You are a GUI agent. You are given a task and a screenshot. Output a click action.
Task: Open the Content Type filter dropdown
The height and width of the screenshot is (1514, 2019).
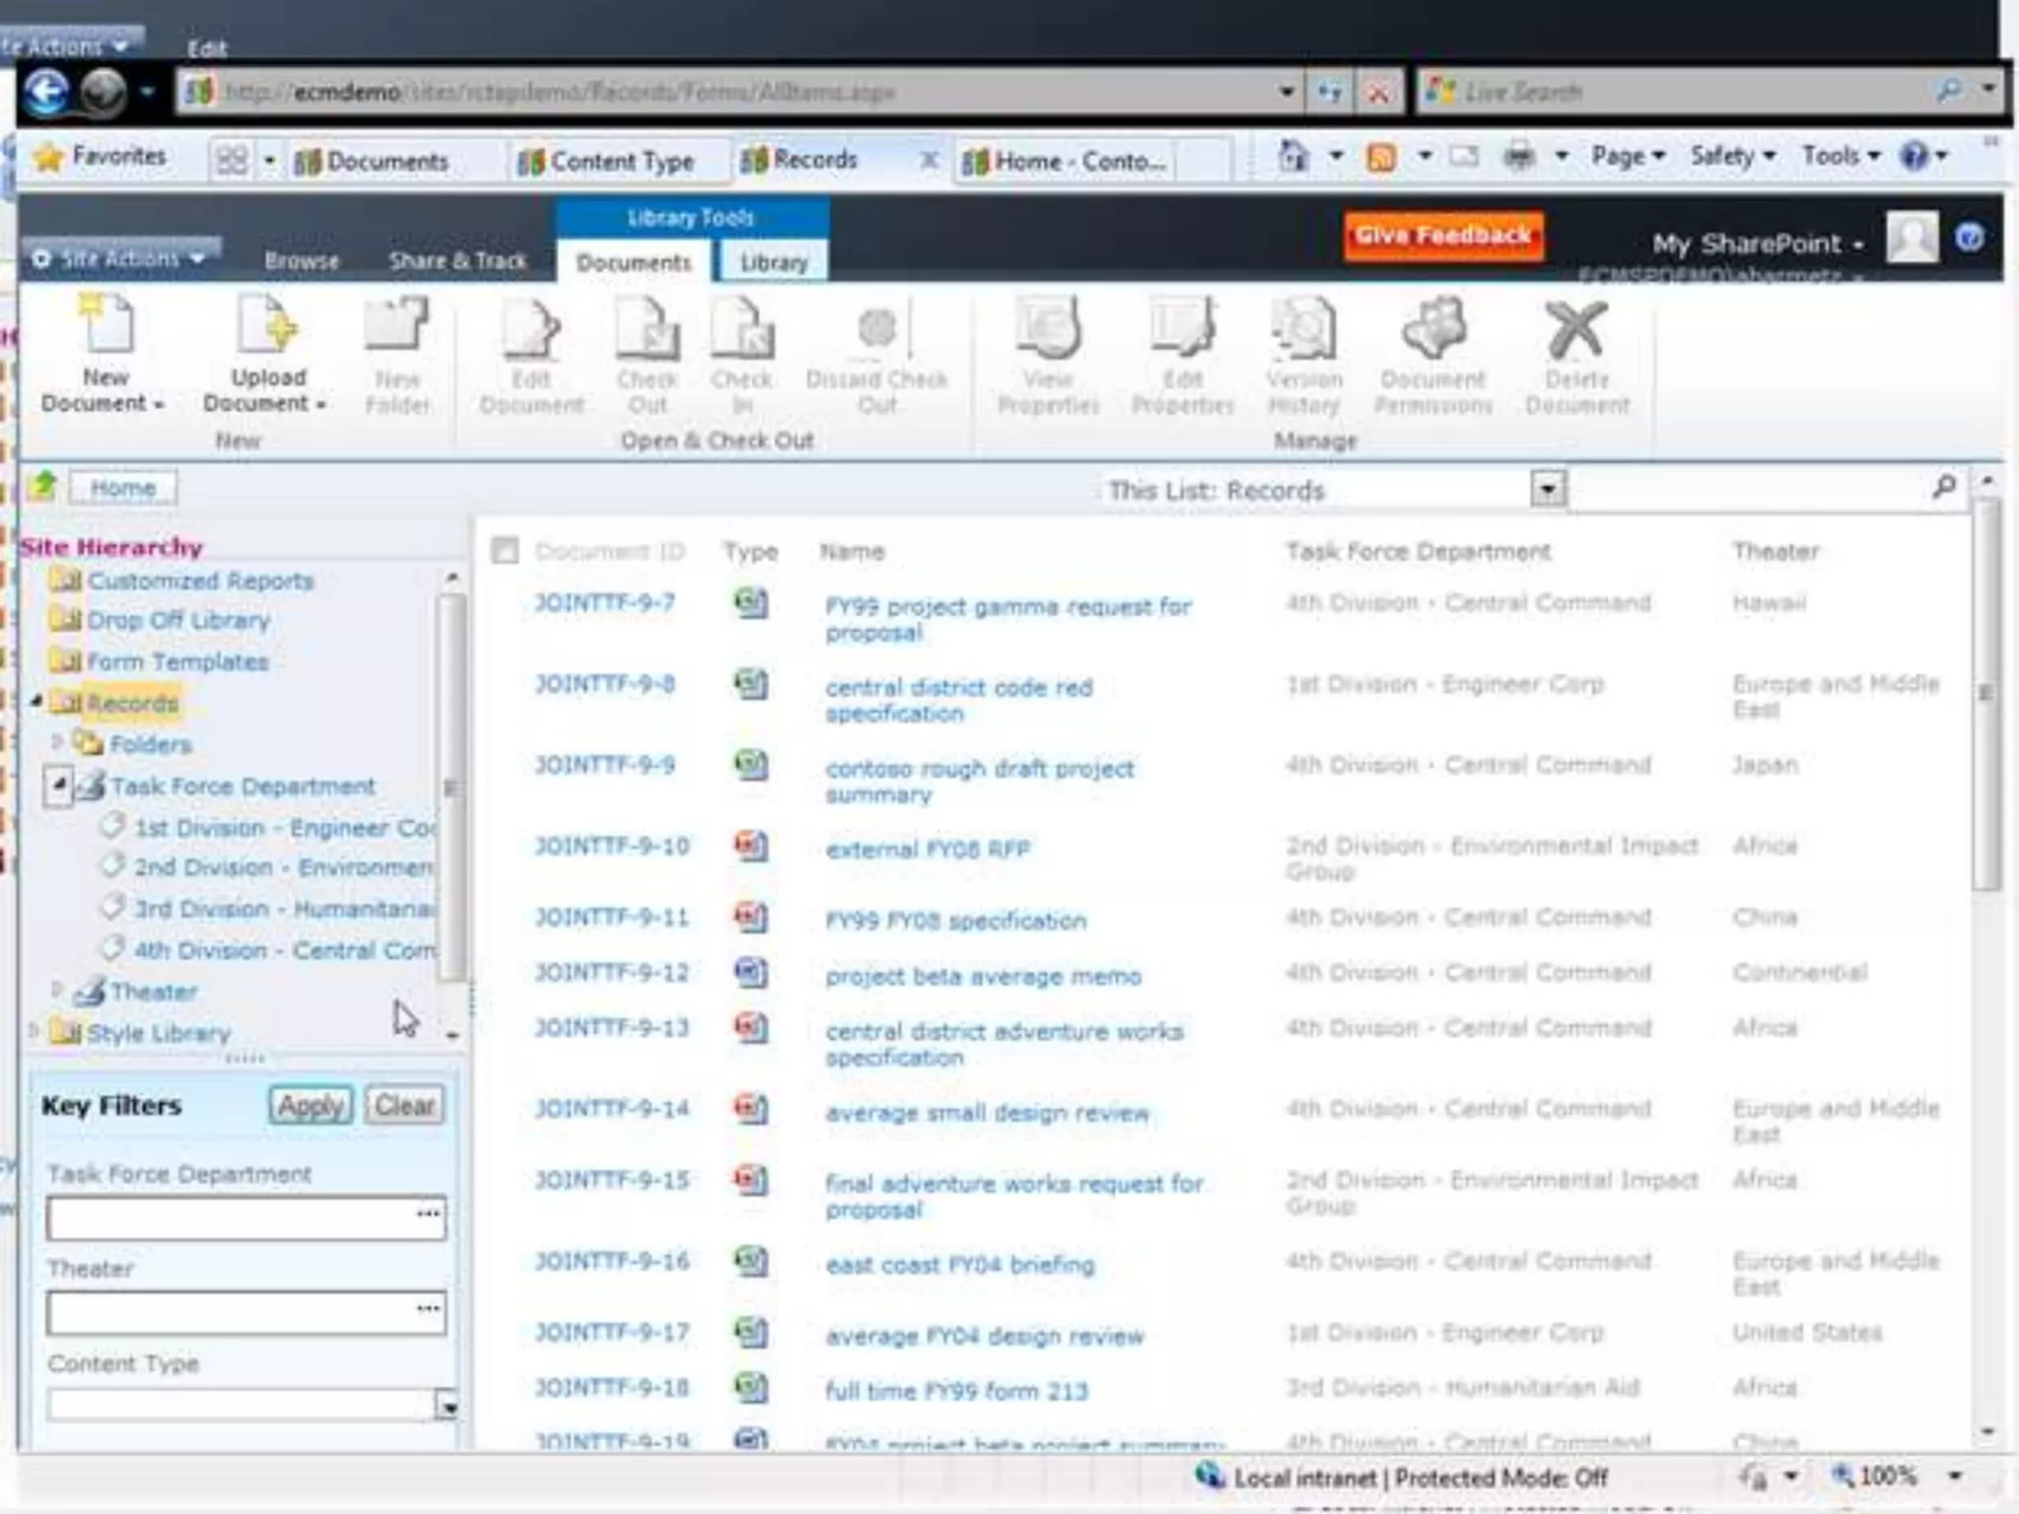[x=447, y=1407]
